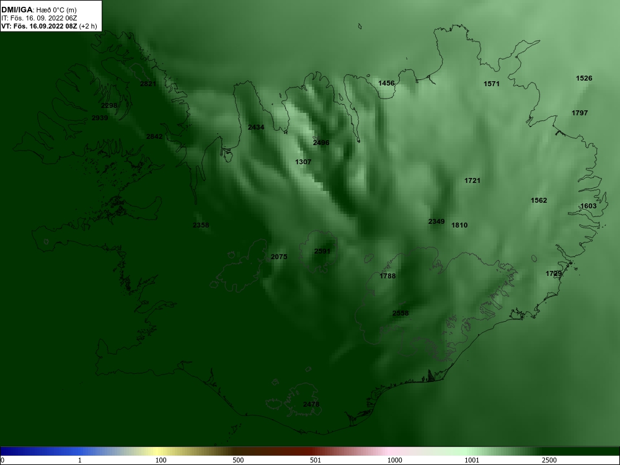Image resolution: width=620 pixels, height=465 pixels.
Task: Click the map value 1810
Action: [459, 225]
